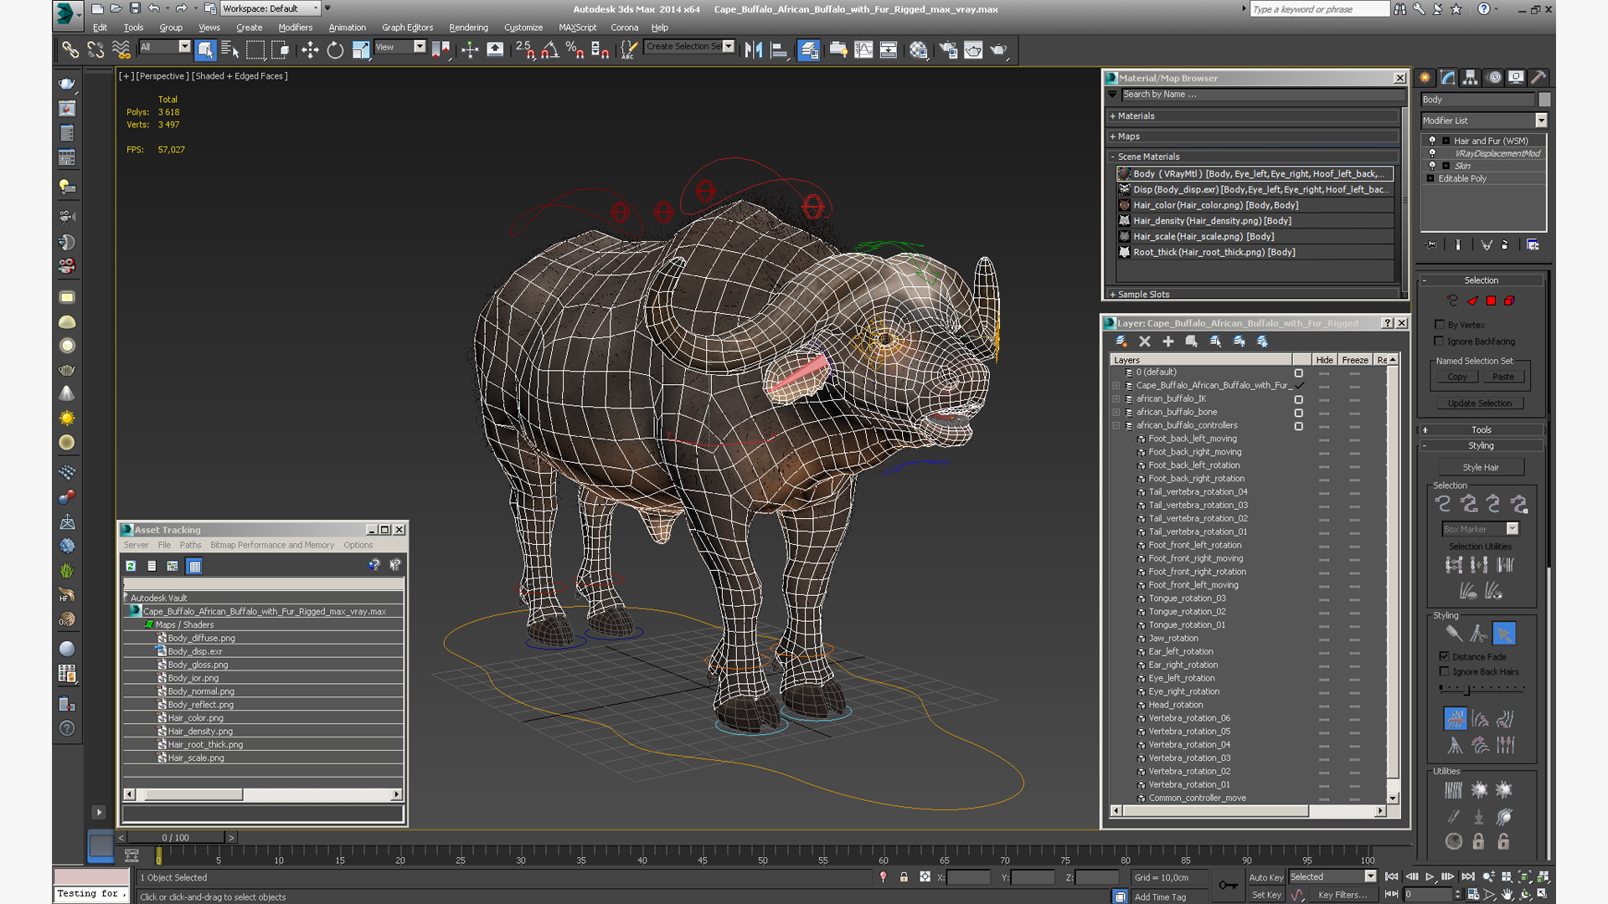Screen dimensions: 1608x904
Task: Click table view icon in Asset Tracking
Action: (194, 567)
